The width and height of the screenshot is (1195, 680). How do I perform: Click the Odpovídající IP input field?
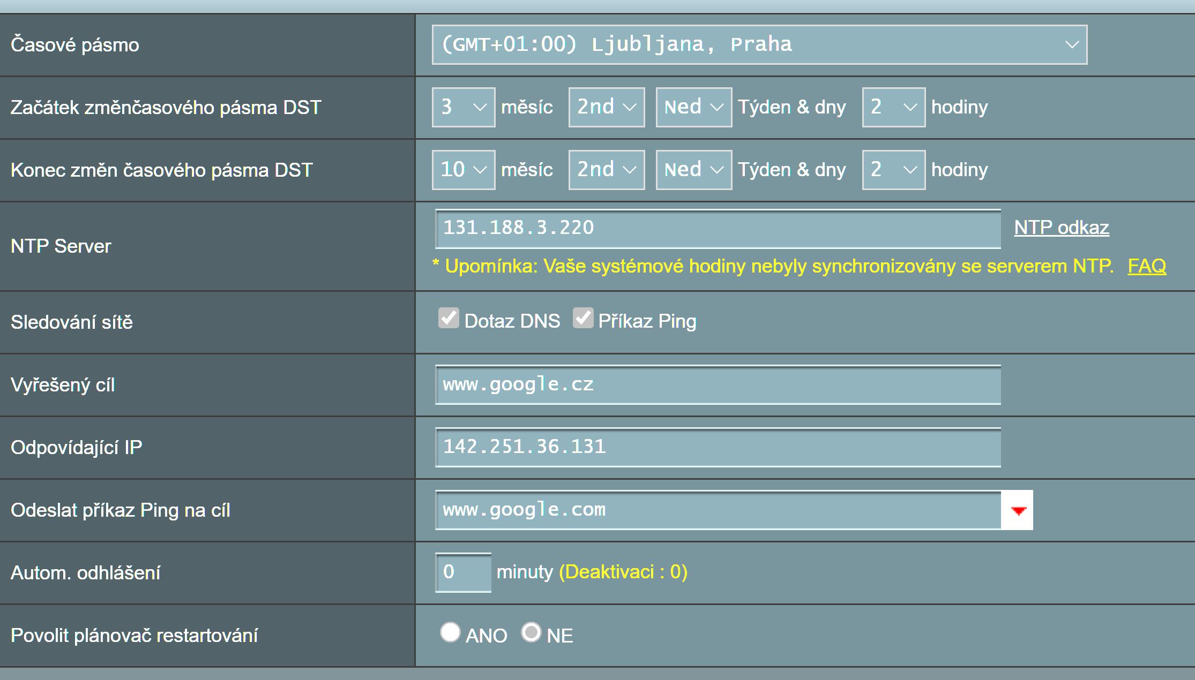point(718,448)
